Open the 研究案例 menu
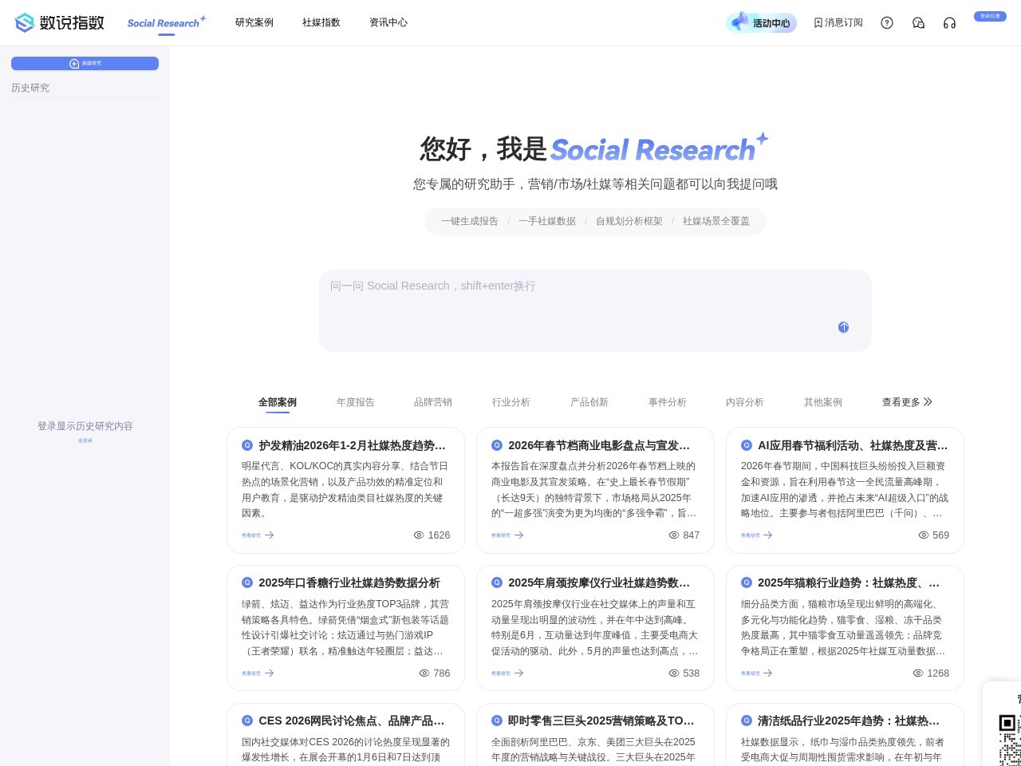 tap(254, 22)
